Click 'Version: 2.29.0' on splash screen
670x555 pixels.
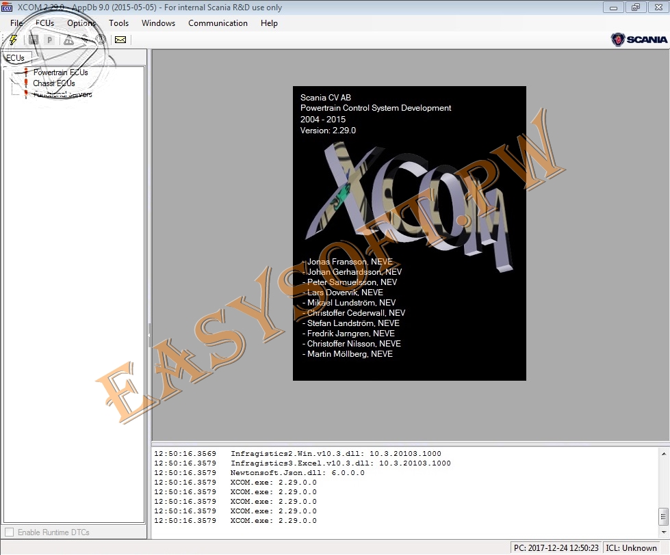click(x=328, y=130)
